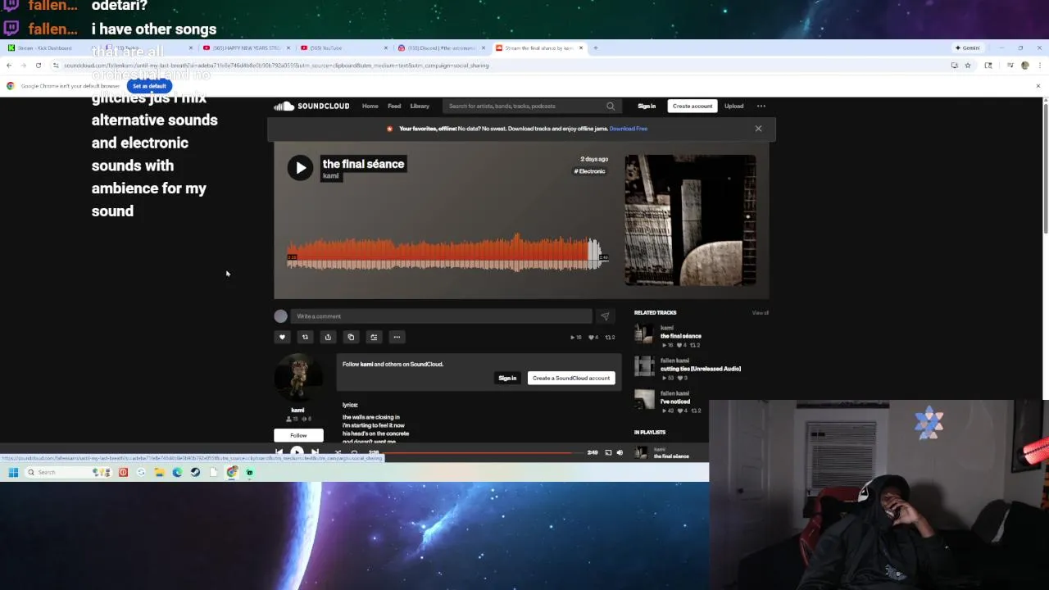The image size is (1049, 590).
Task: Sign in from the SoundCloud header
Action: [x=647, y=106]
